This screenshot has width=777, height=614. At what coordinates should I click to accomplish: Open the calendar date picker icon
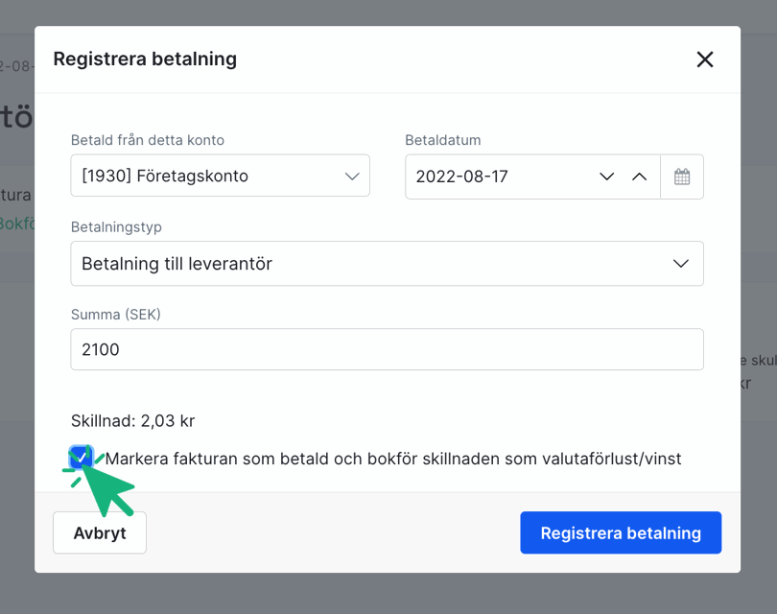(x=681, y=176)
